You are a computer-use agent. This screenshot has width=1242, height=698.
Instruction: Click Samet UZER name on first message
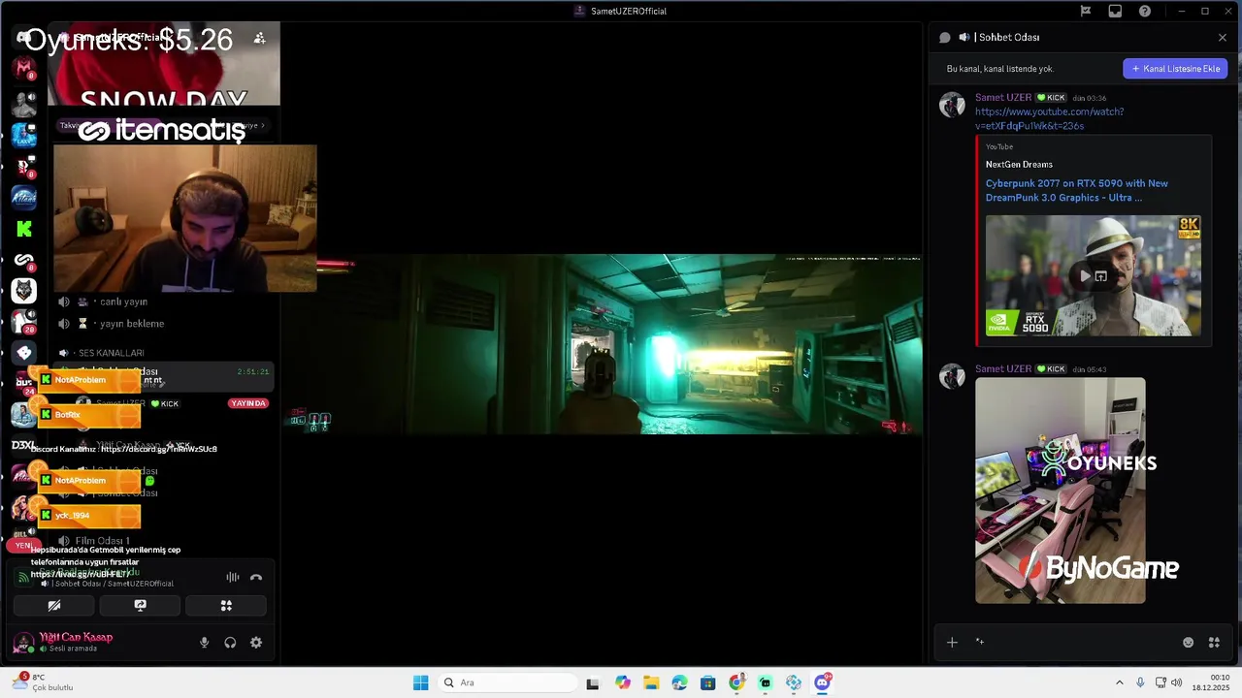tap(1003, 98)
